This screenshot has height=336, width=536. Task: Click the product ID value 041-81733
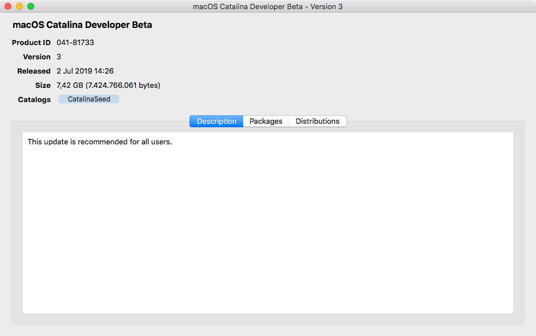(75, 42)
